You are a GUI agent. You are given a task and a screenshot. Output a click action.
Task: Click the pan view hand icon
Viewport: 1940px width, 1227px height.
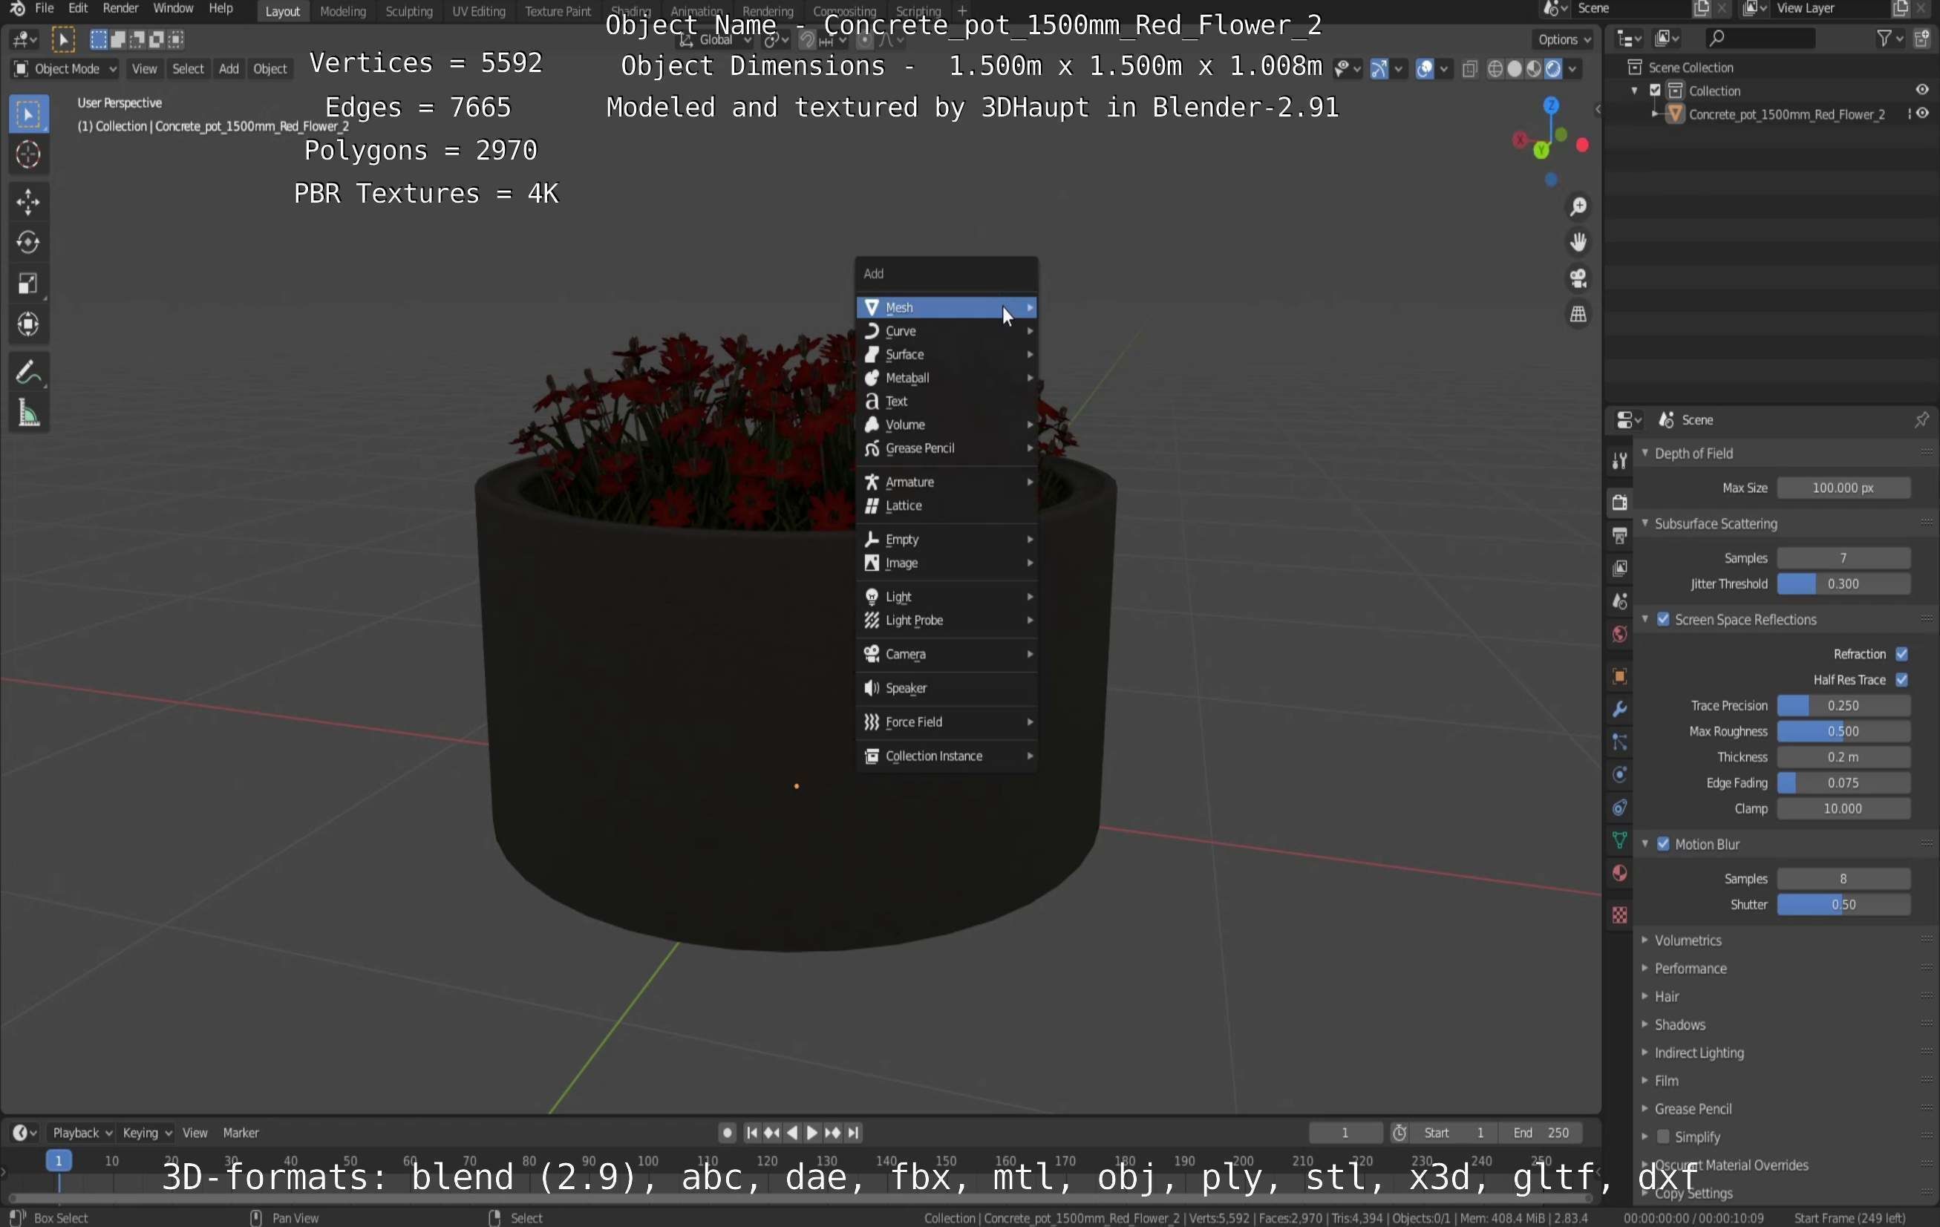pos(1578,243)
